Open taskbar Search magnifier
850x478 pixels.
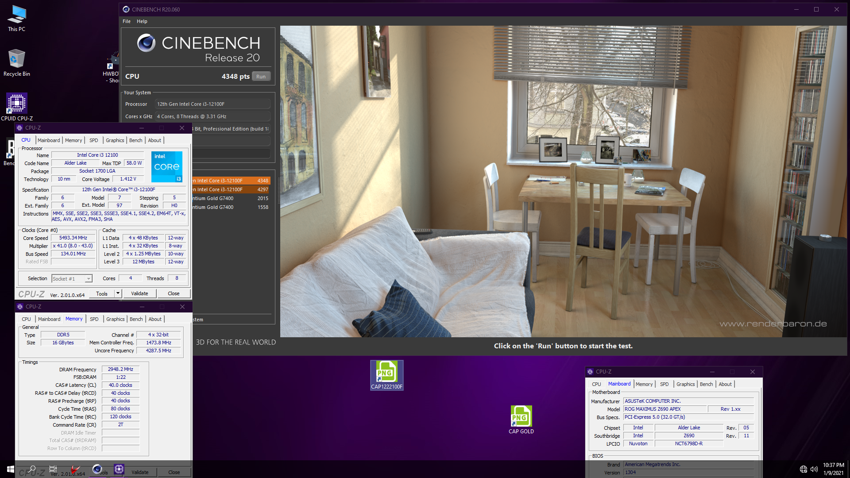coord(32,469)
